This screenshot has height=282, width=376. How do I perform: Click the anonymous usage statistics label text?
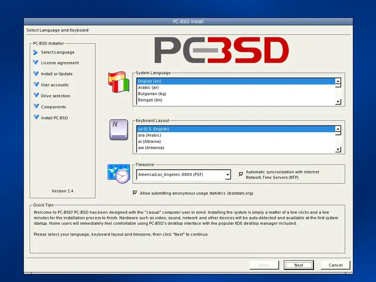196,193
